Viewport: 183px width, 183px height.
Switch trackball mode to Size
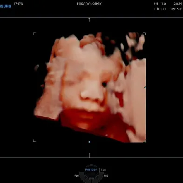tap(103, 169)
